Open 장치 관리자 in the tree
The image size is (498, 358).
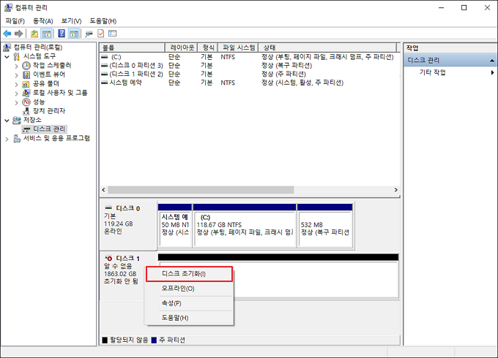pos(49,111)
